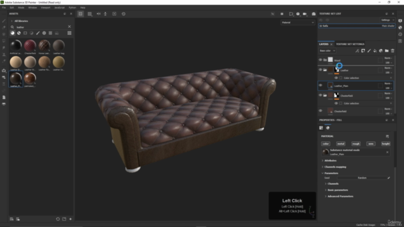
Task: Open the Material viewport mode dropdown
Action: click(x=297, y=23)
